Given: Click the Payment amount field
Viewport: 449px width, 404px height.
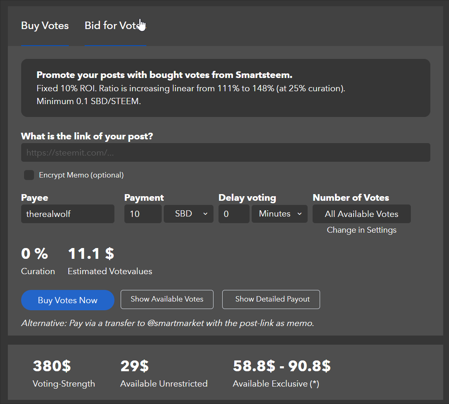Looking at the screenshot, I should tap(143, 214).
